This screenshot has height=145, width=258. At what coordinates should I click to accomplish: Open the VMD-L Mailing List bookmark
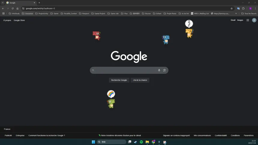[x=200, y=13]
